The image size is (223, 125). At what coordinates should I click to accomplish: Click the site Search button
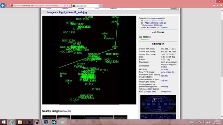pyautogui.click(x=174, y=8)
